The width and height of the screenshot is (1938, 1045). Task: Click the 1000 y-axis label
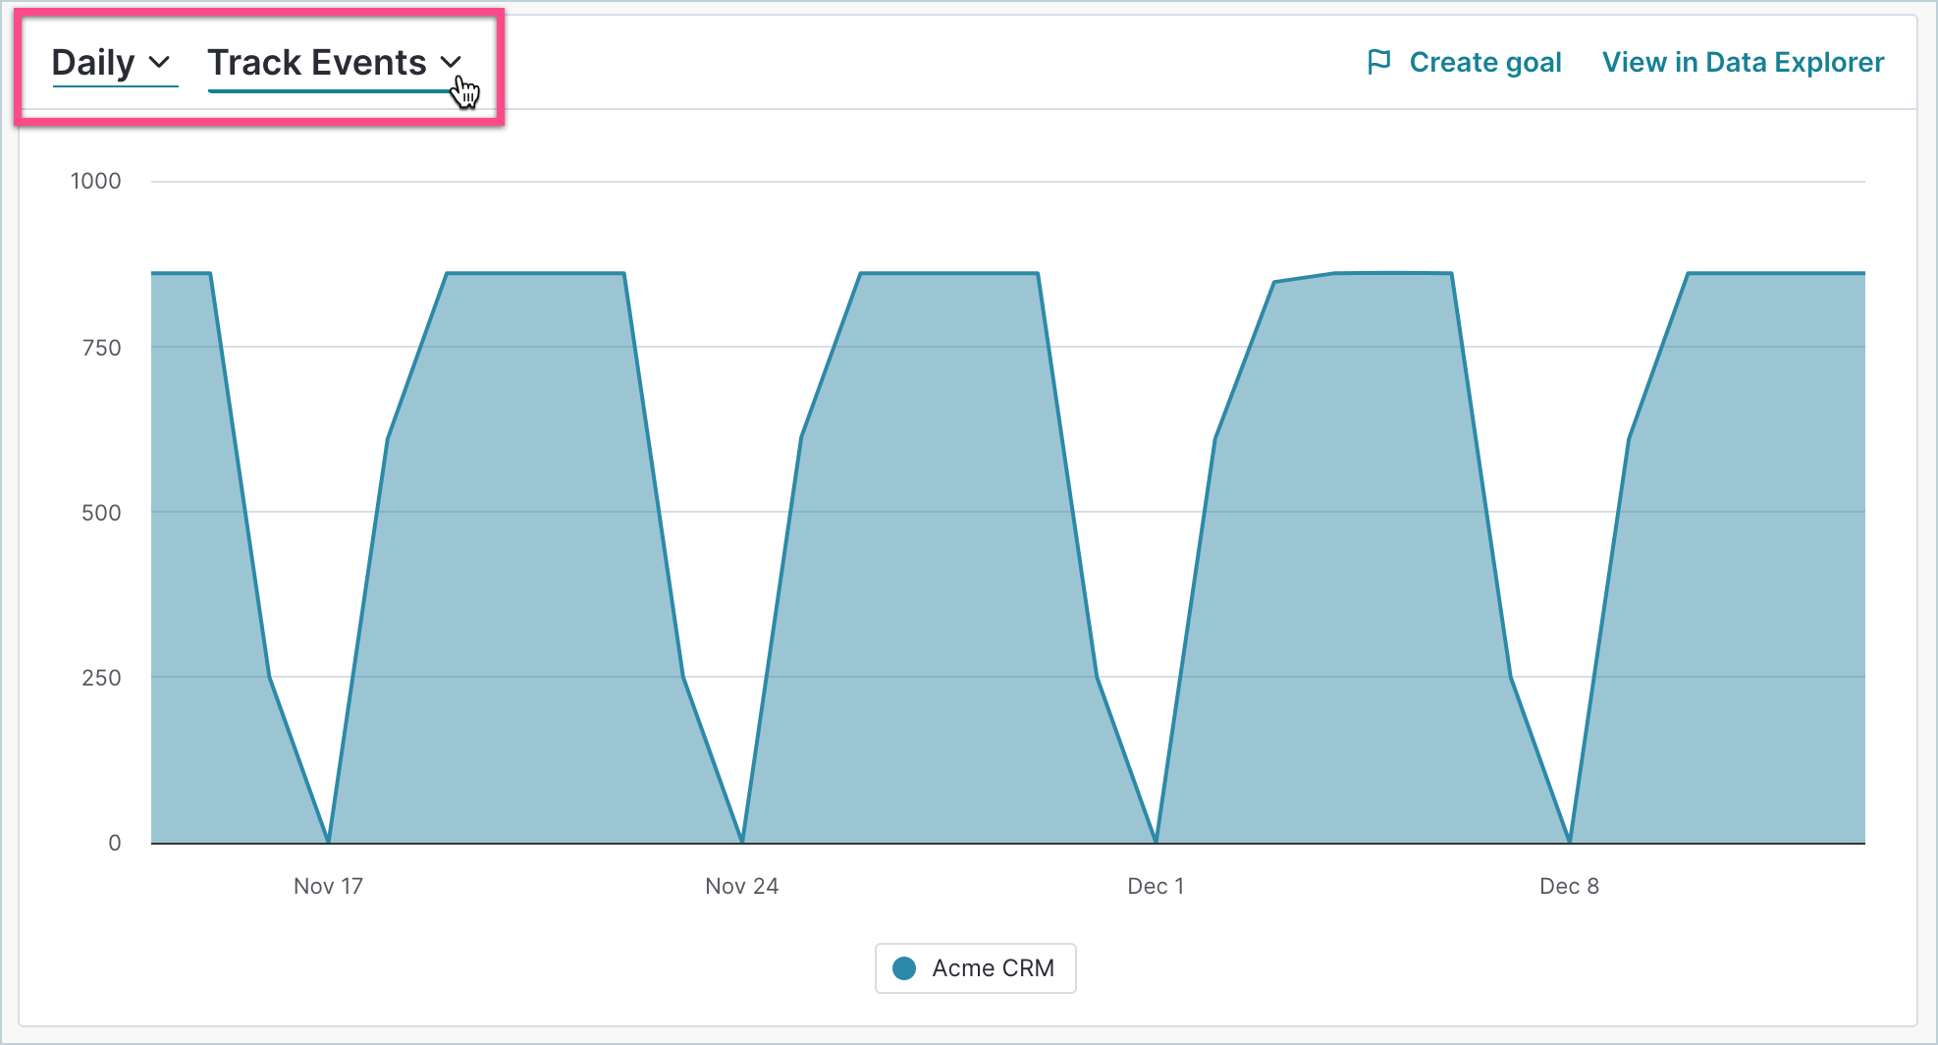coord(96,181)
